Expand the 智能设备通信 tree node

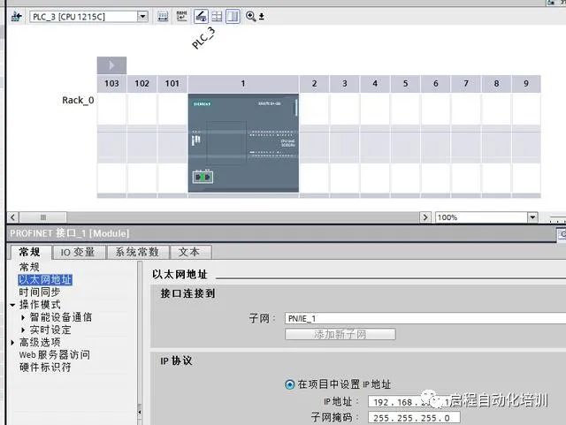23,318
